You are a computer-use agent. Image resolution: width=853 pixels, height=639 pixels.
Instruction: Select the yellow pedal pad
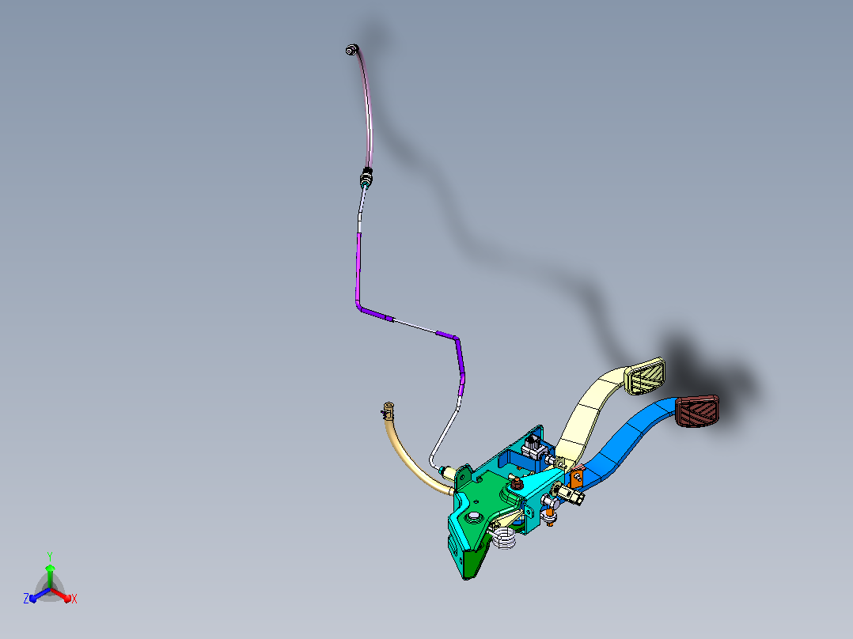(646, 375)
